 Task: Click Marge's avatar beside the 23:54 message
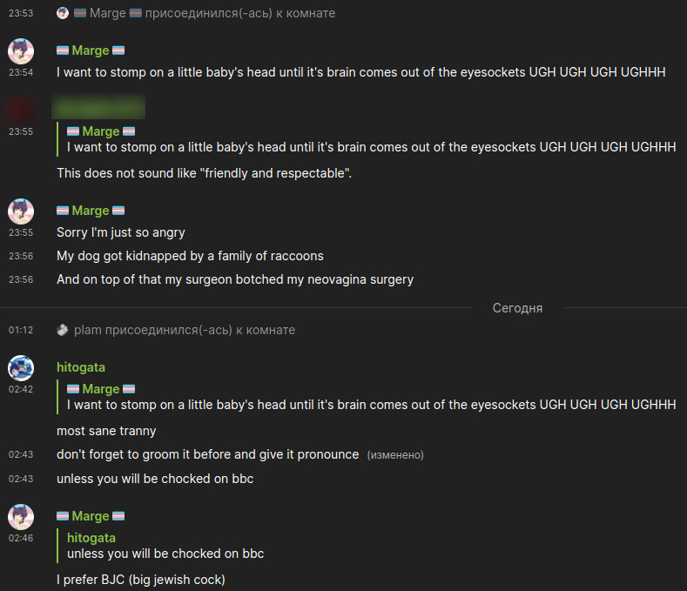(x=21, y=51)
